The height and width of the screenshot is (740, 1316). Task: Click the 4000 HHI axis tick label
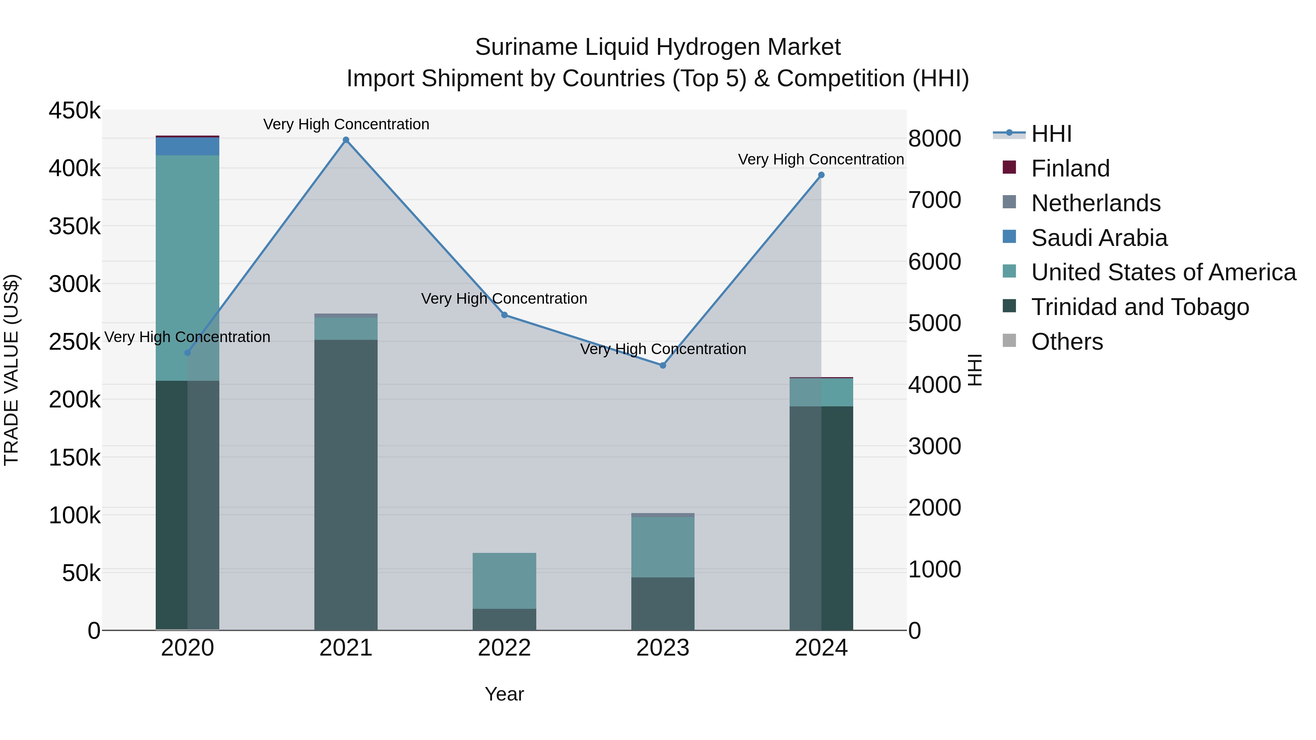click(x=935, y=384)
